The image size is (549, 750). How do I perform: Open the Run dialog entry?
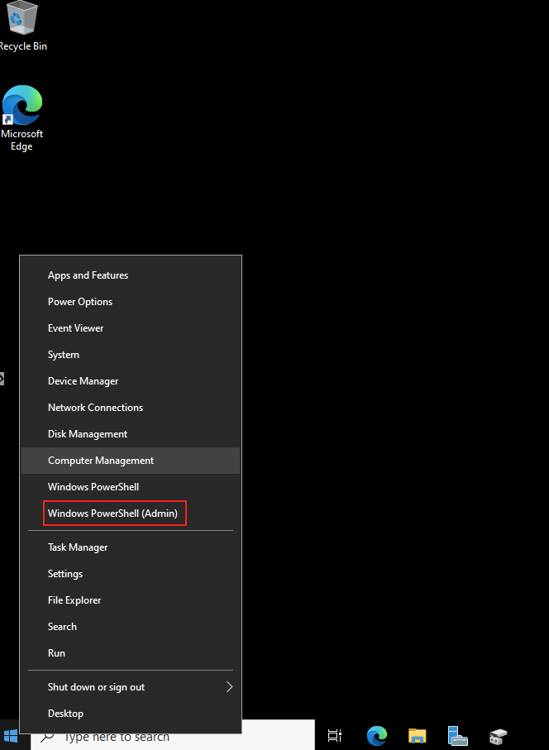point(131,653)
